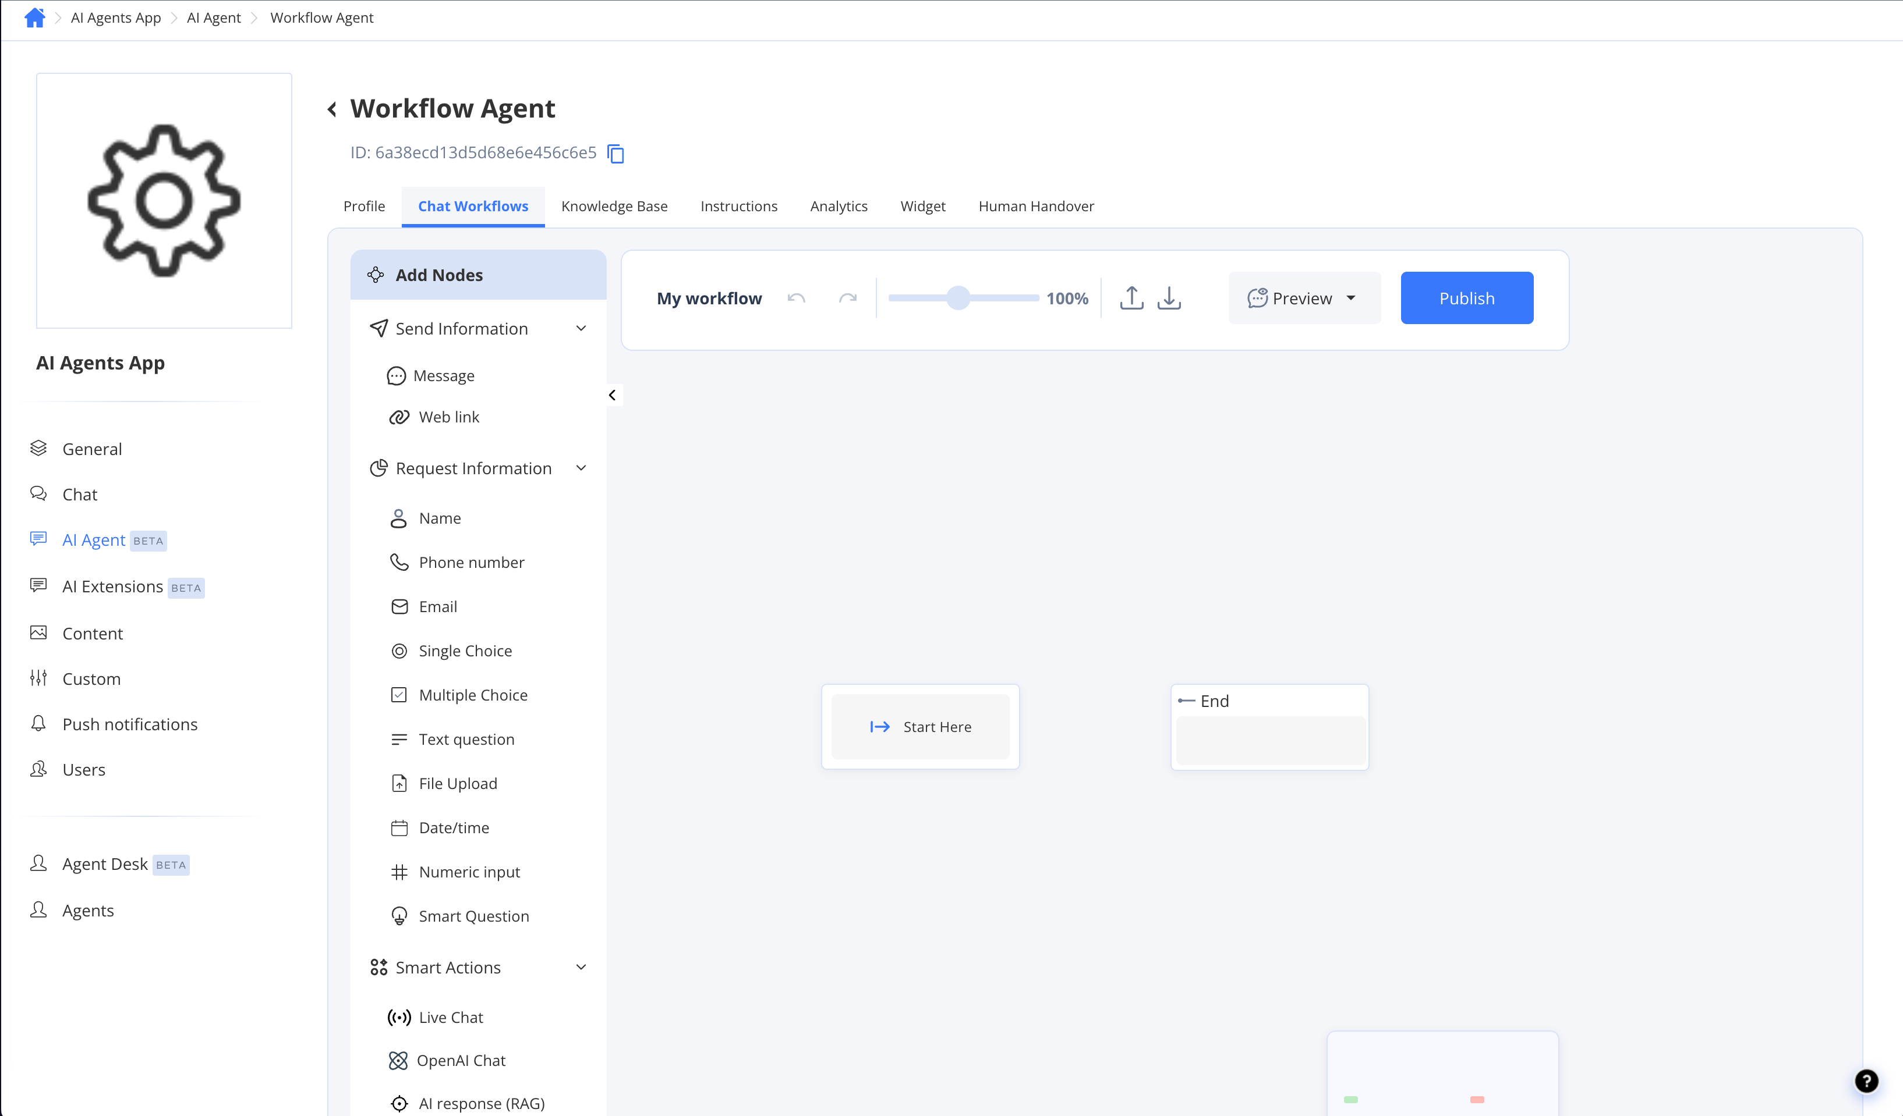Add a Text question node
Screen dimensions: 1903x1116
coord(452,740)
